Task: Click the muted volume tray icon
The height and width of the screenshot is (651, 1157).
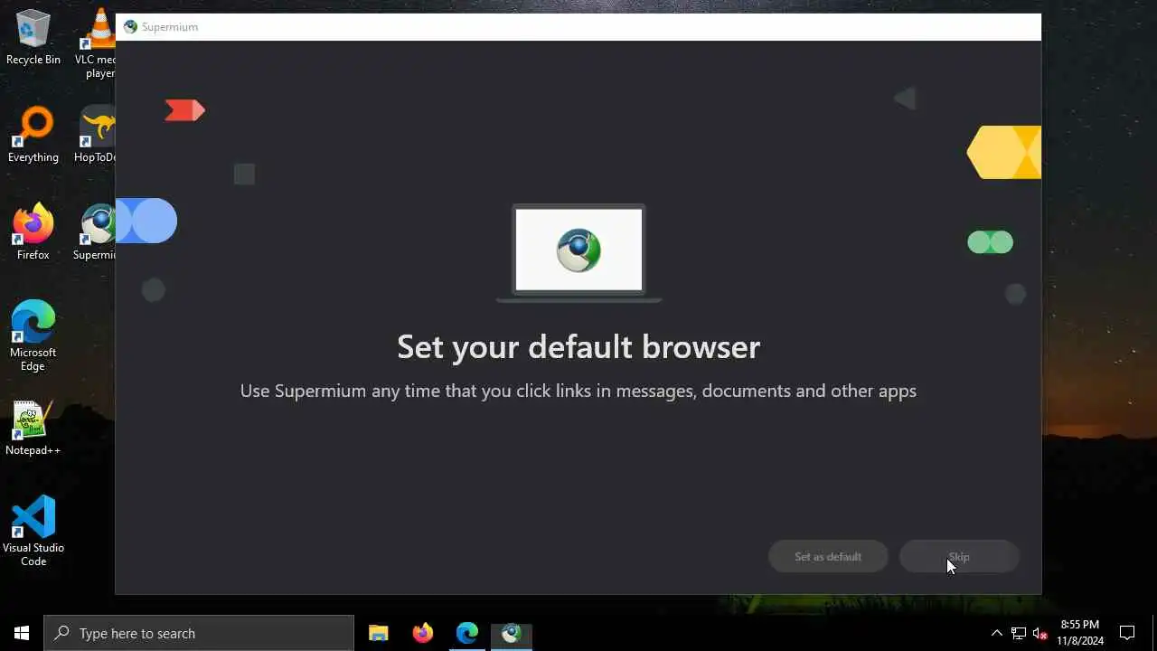Action: click(x=1039, y=633)
